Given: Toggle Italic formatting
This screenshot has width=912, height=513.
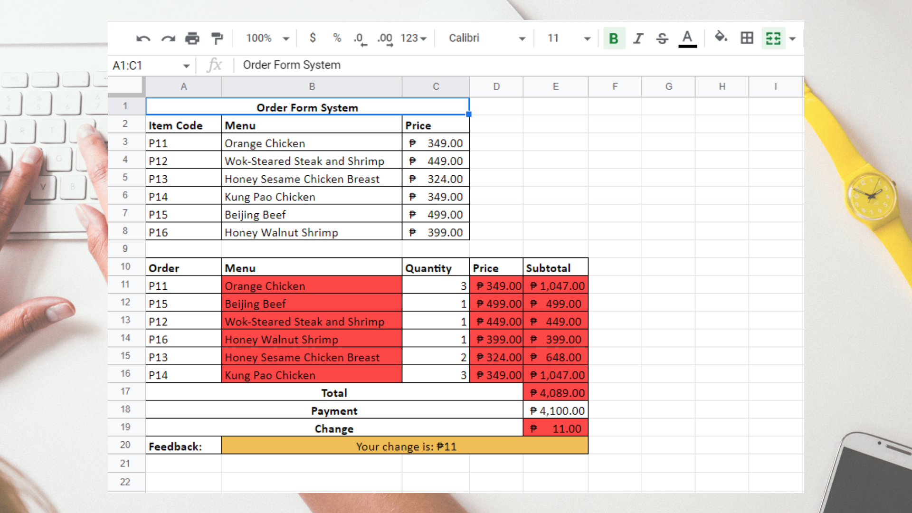Looking at the screenshot, I should [638, 38].
